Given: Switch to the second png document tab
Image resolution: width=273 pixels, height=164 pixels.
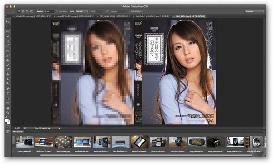Looking at the screenshot, I should pyautogui.click(x=74, y=16).
